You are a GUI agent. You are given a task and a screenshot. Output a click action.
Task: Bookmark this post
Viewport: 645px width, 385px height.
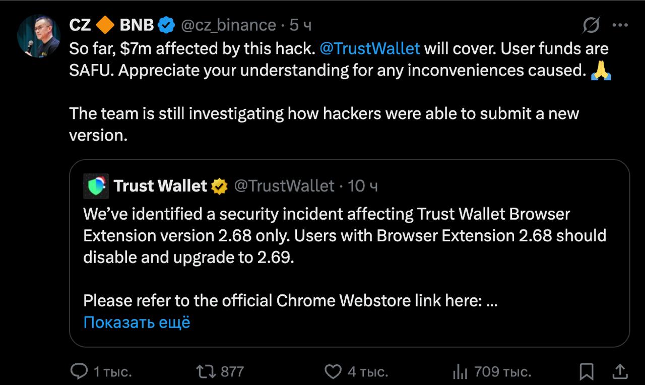click(x=587, y=372)
